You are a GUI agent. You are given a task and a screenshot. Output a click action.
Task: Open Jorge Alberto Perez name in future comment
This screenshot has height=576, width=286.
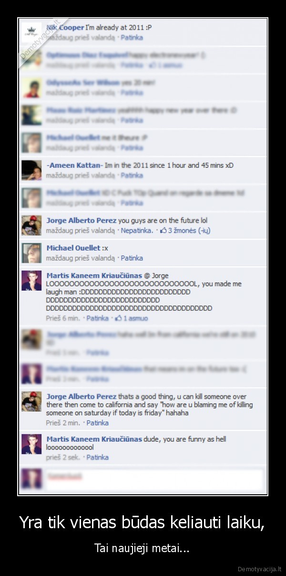[x=82, y=220]
